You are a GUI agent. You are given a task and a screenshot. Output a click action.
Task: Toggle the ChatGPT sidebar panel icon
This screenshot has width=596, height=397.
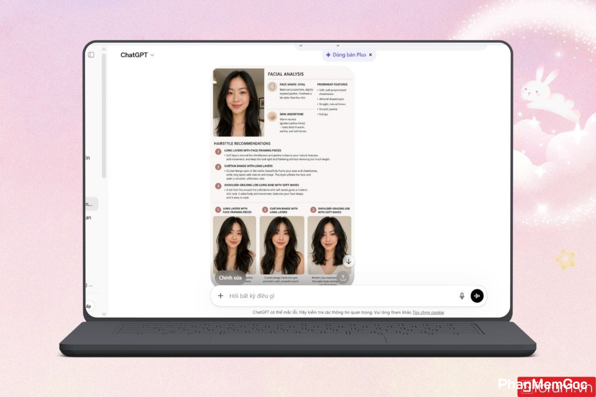[x=91, y=55]
